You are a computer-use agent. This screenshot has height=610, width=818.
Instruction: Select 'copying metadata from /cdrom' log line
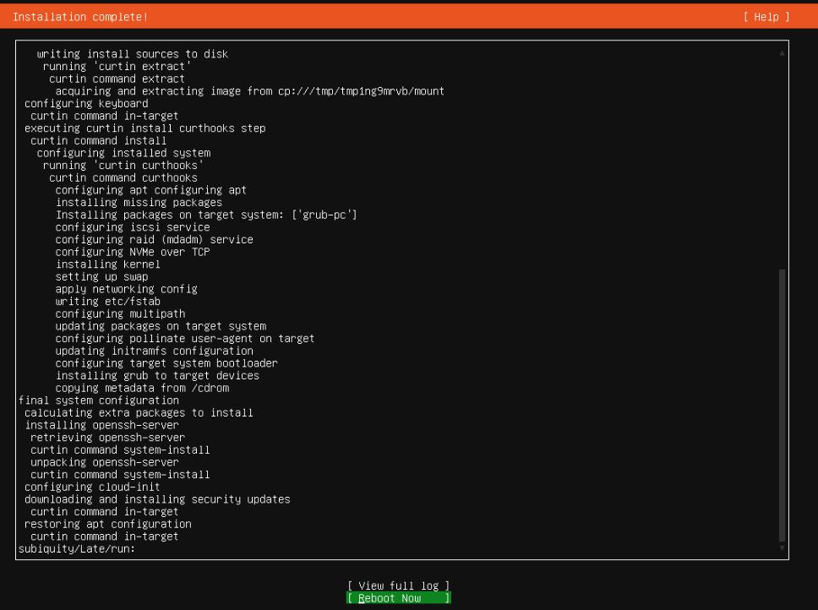click(x=142, y=388)
